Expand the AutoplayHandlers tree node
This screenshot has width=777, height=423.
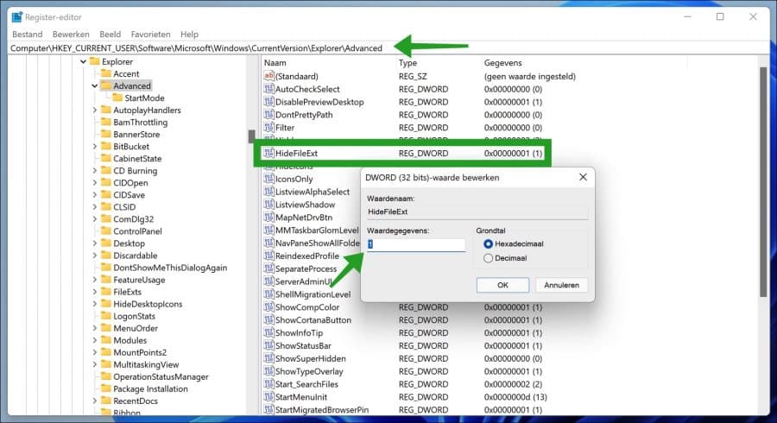[95, 110]
